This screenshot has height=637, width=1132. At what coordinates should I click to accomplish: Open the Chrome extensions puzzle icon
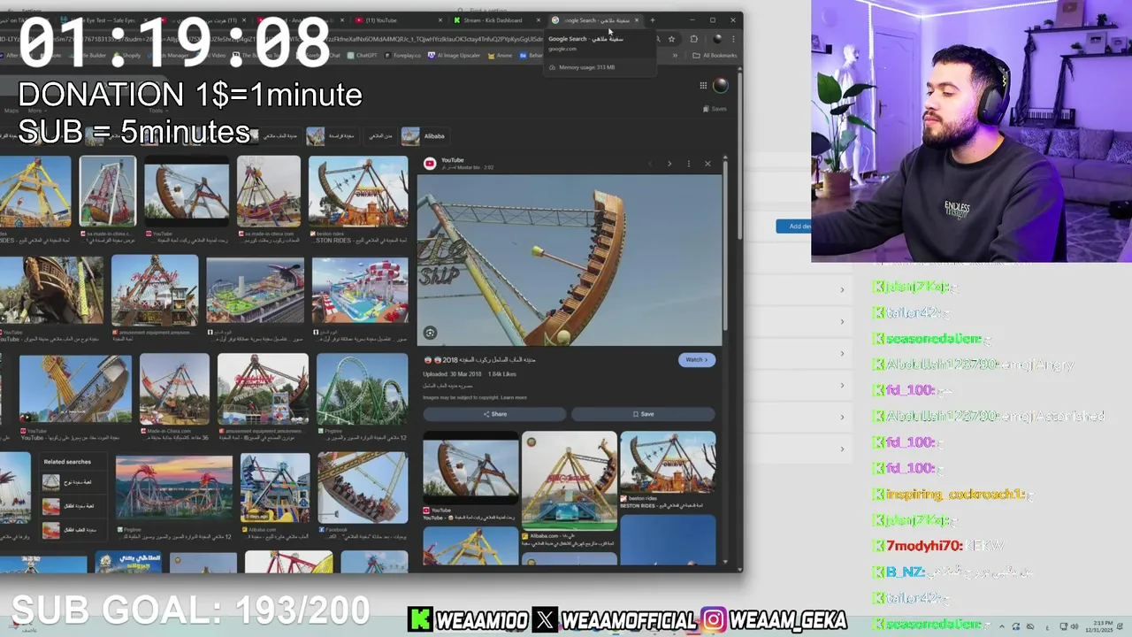tap(694, 39)
